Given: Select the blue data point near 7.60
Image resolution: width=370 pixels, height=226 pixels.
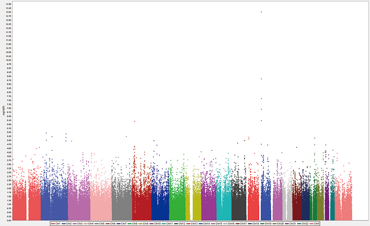Looking at the screenshot, I should point(261,99).
